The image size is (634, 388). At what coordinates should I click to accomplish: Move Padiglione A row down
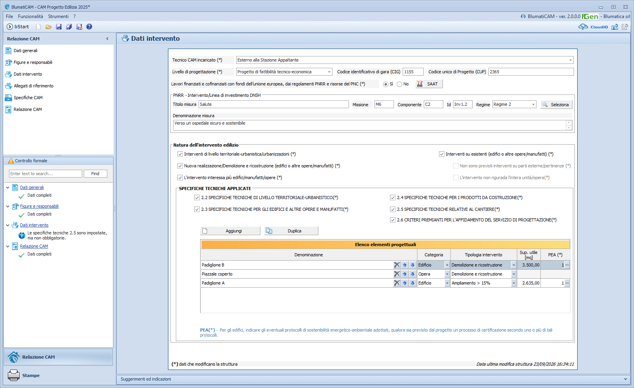point(412,283)
